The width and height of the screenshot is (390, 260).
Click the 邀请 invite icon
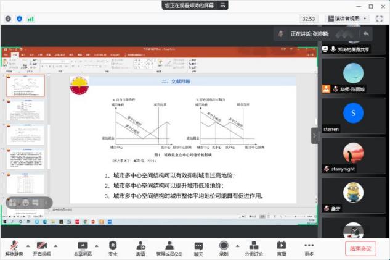coord(140,245)
